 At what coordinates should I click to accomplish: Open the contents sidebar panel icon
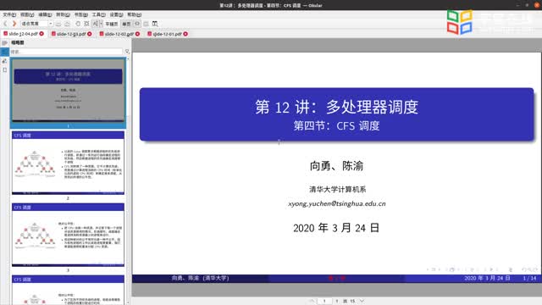pos(4,43)
